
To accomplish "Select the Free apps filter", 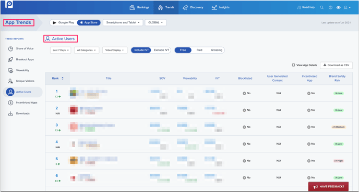I will tap(183, 50).
